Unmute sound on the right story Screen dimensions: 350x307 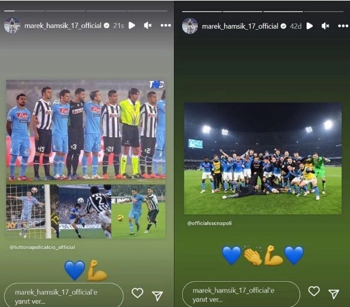click(325, 26)
